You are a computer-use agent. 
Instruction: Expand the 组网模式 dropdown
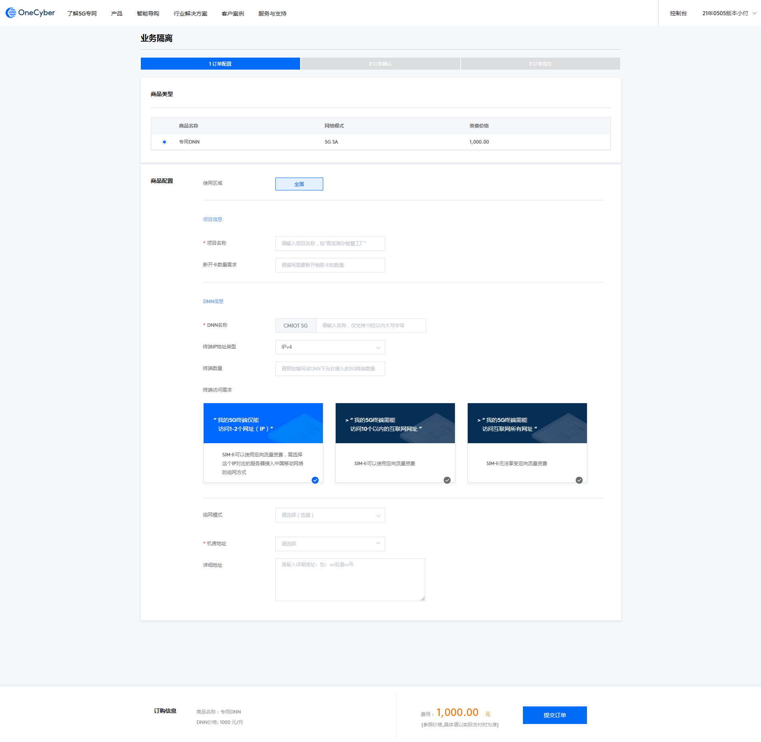(x=330, y=515)
